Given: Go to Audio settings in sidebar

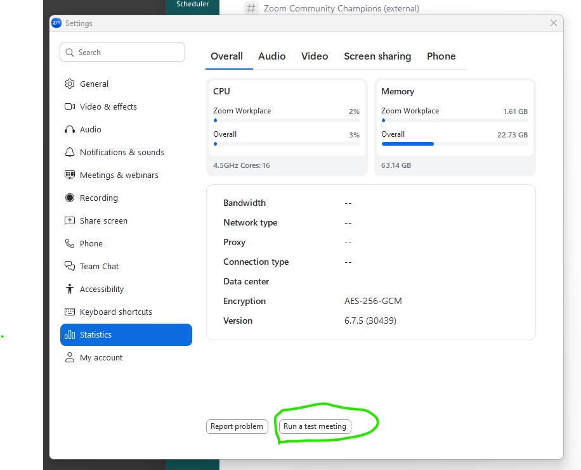Looking at the screenshot, I should 126,129.
